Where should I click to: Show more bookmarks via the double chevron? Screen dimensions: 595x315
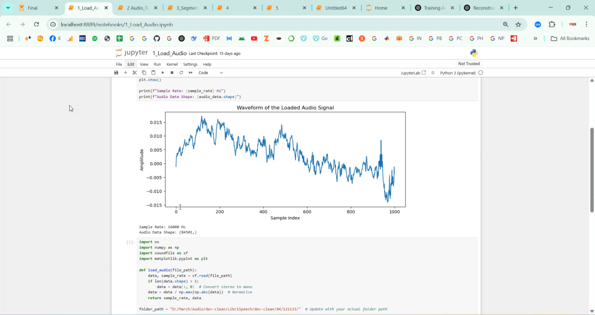coord(535,38)
